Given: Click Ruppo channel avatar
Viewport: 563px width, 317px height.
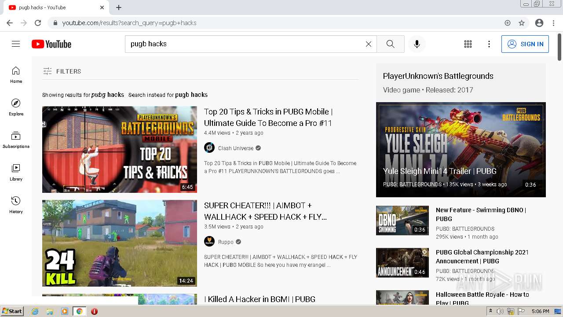Looking at the screenshot, I should 209,242.
